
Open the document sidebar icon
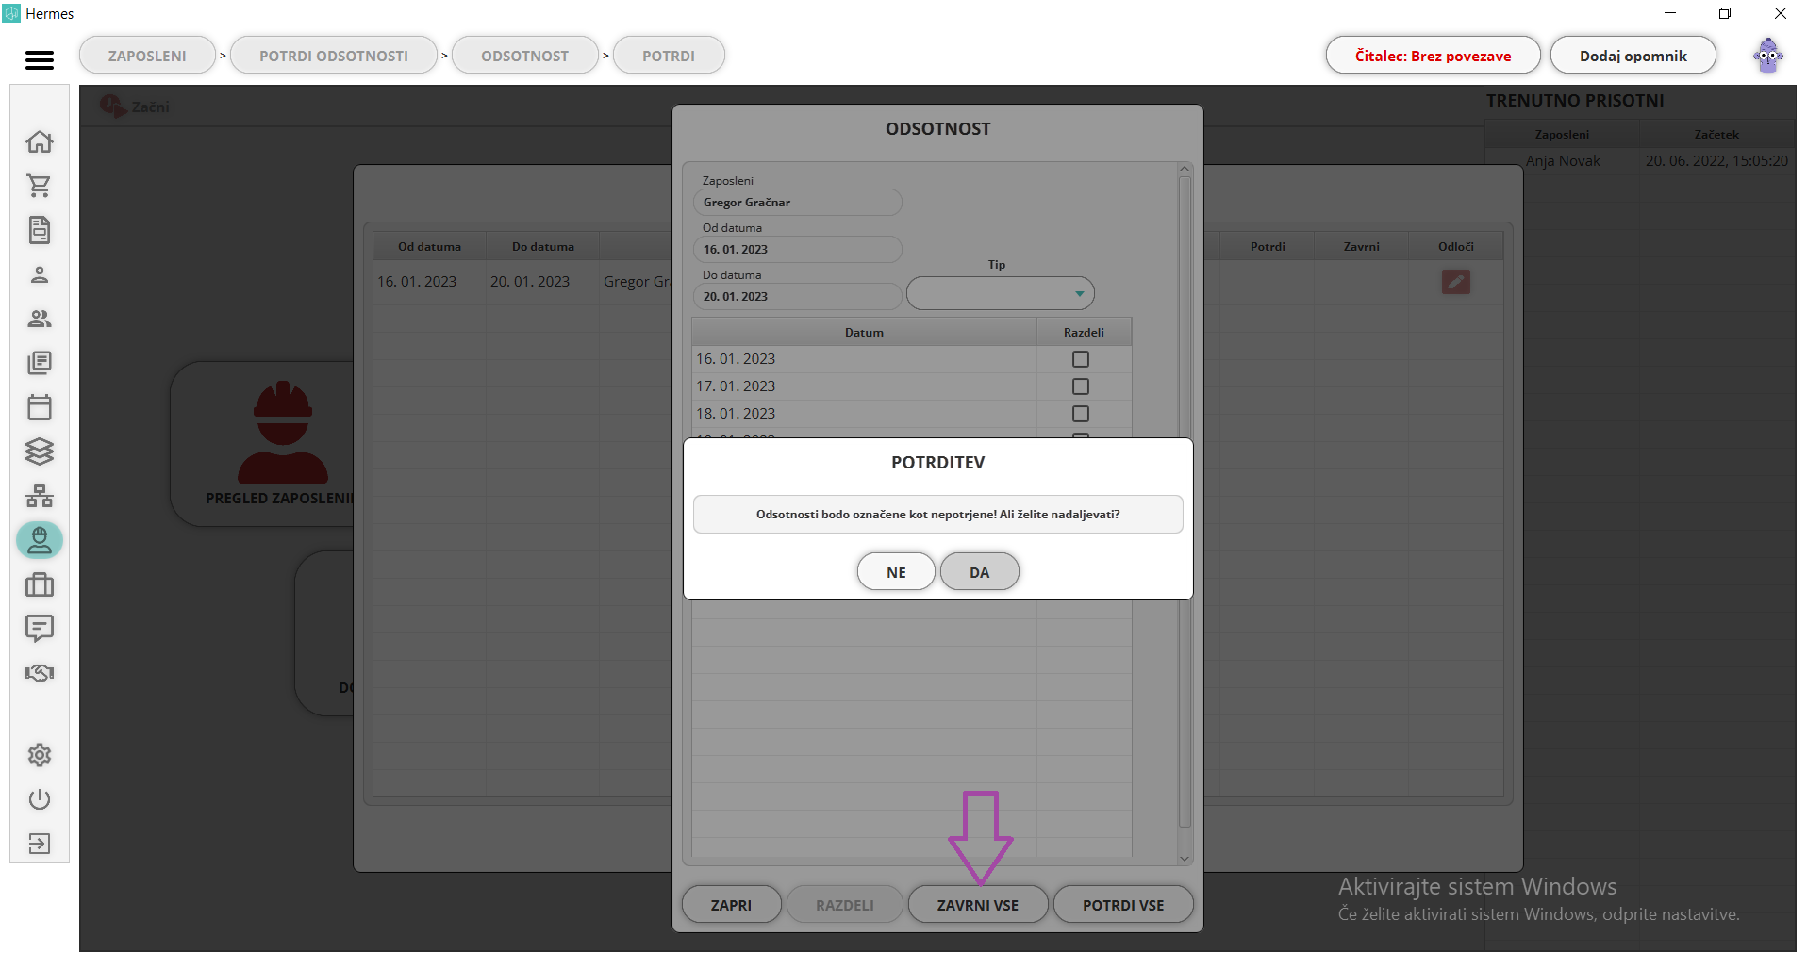[40, 230]
